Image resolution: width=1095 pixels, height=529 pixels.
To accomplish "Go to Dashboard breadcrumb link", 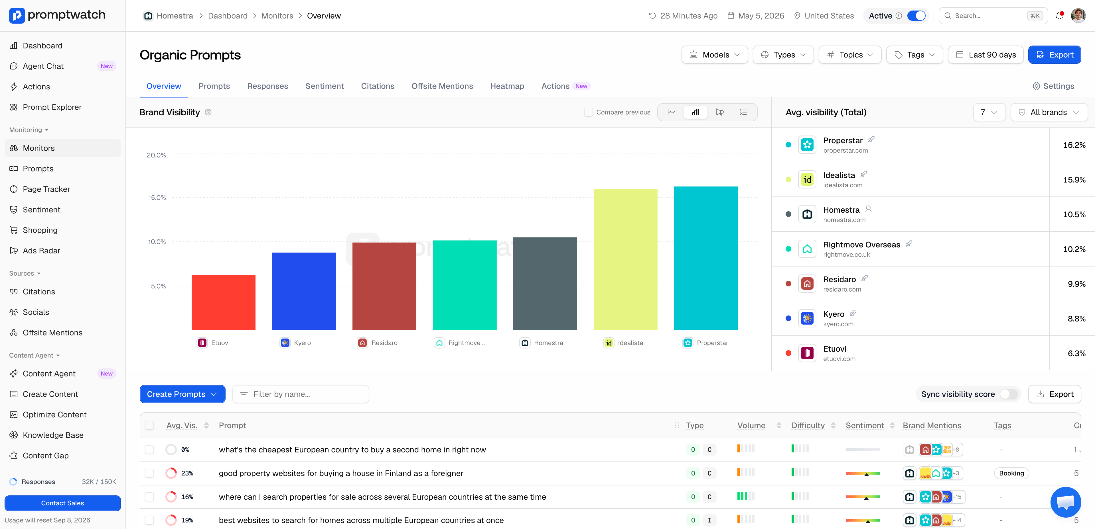I will pos(228,16).
